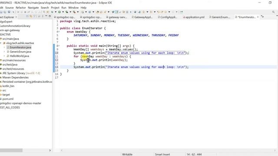The width and height of the screenshot is (278, 156).
Task: Toggle Link with Editor in Project Explorer
Action: 31,16
